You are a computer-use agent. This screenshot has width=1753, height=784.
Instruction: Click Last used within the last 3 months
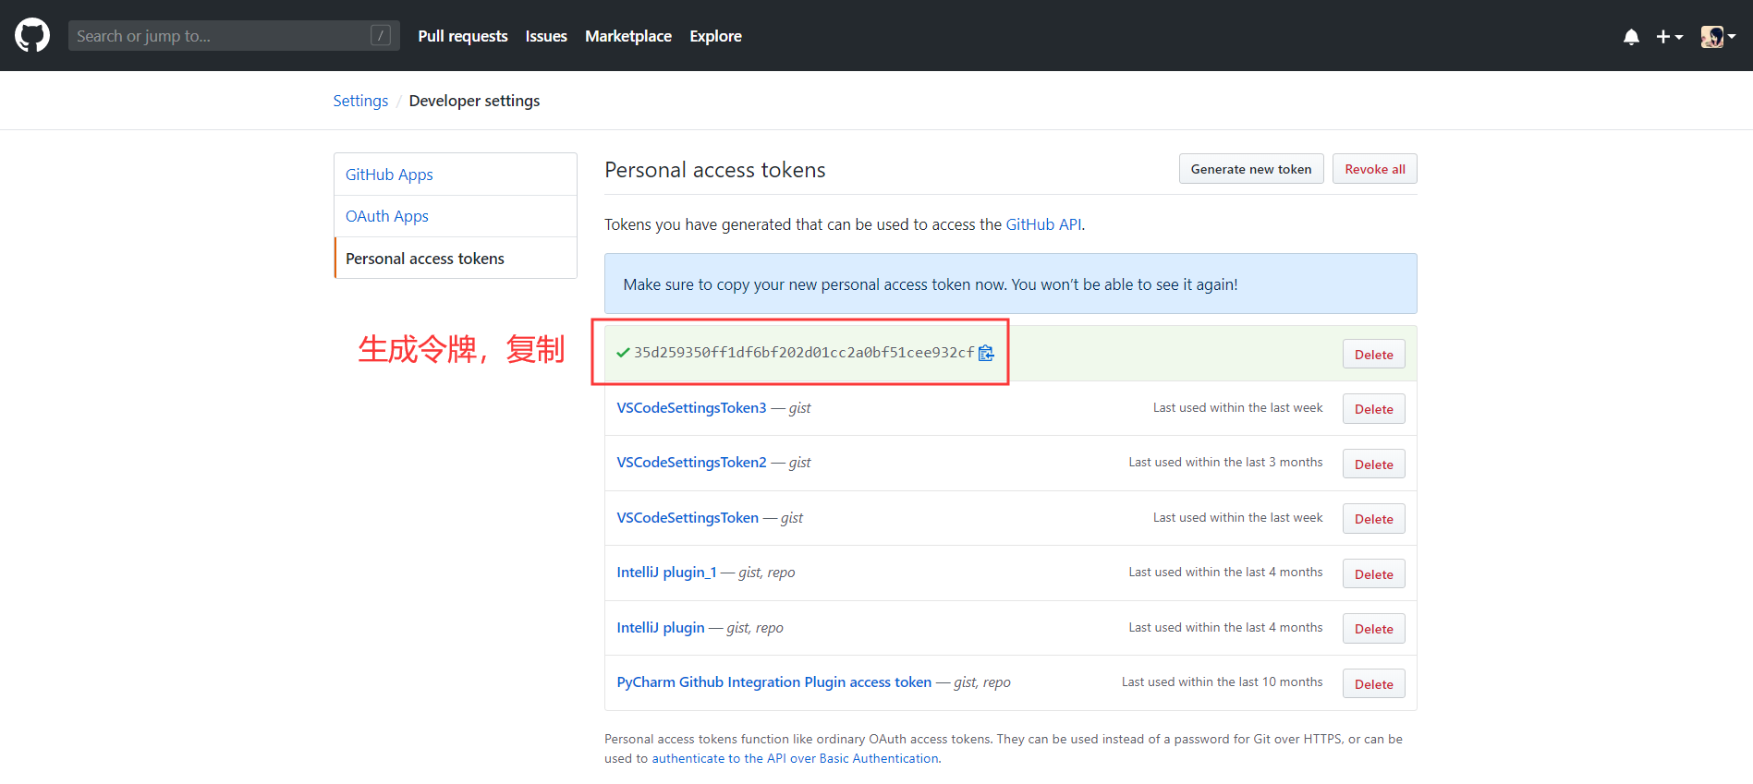click(x=1225, y=463)
